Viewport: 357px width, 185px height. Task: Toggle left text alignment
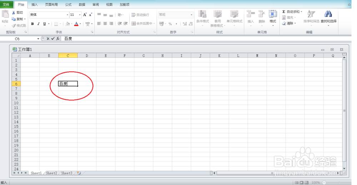pos(99,24)
